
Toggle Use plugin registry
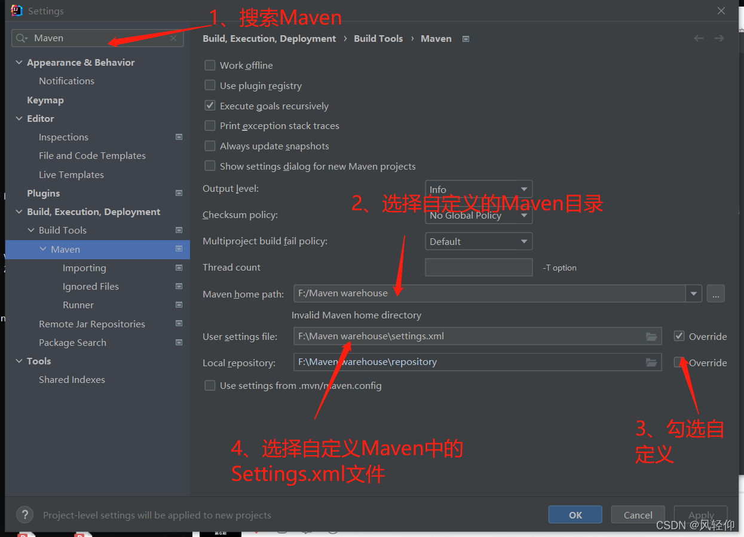tap(210, 85)
